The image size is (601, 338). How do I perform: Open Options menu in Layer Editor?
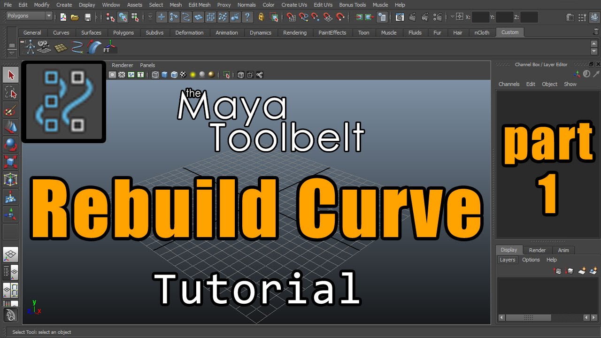[x=531, y=260]
